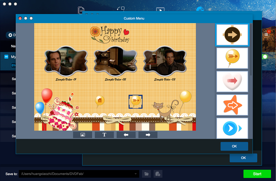Select the Sample Video-03 thumbnail frame

(165, 61)
